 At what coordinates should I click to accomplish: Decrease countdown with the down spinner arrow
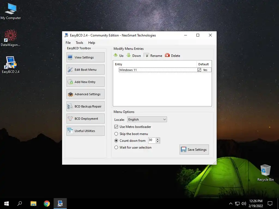click(x=158, y=142)
